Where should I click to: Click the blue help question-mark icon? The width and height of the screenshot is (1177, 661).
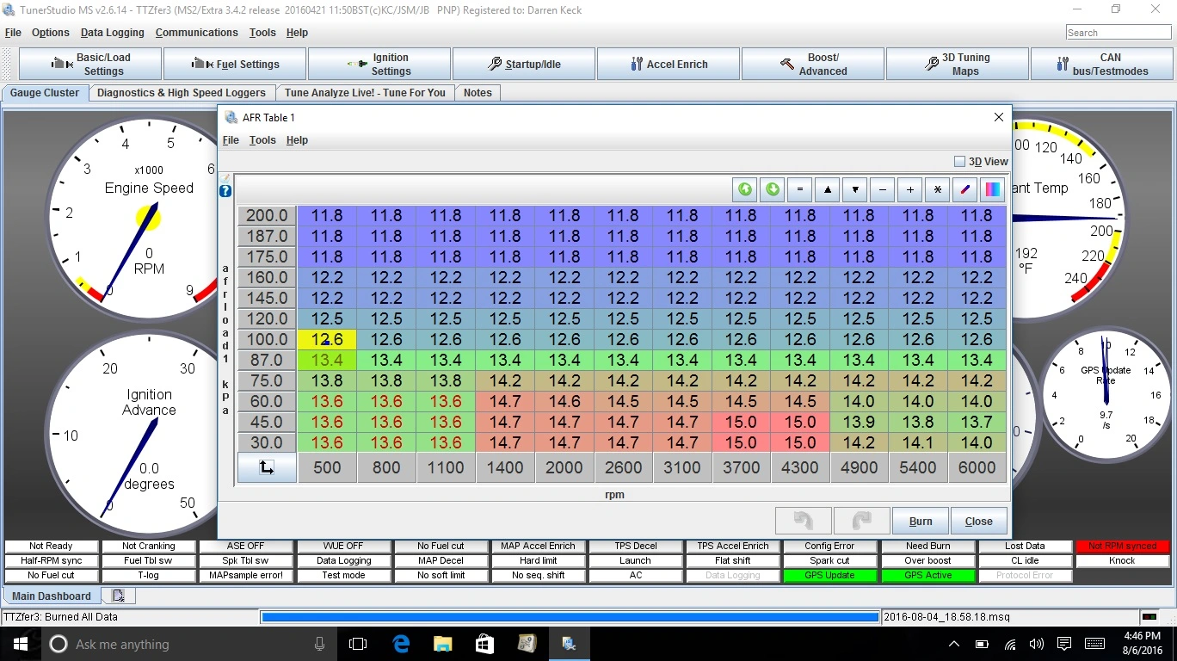point(225,191)
